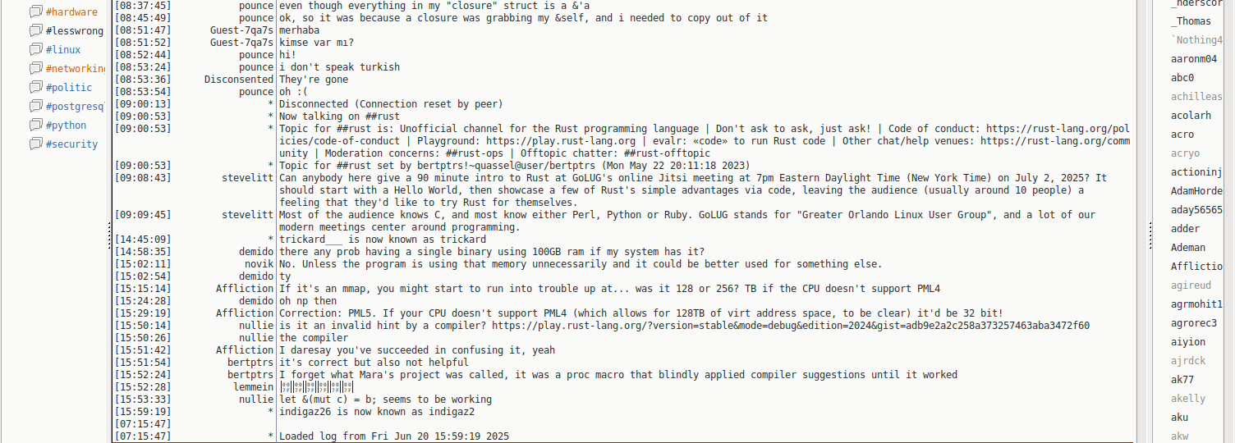The image size is (1235, 443).
Task: Select the #lesswrong channel icon
Action: [35, 31]
